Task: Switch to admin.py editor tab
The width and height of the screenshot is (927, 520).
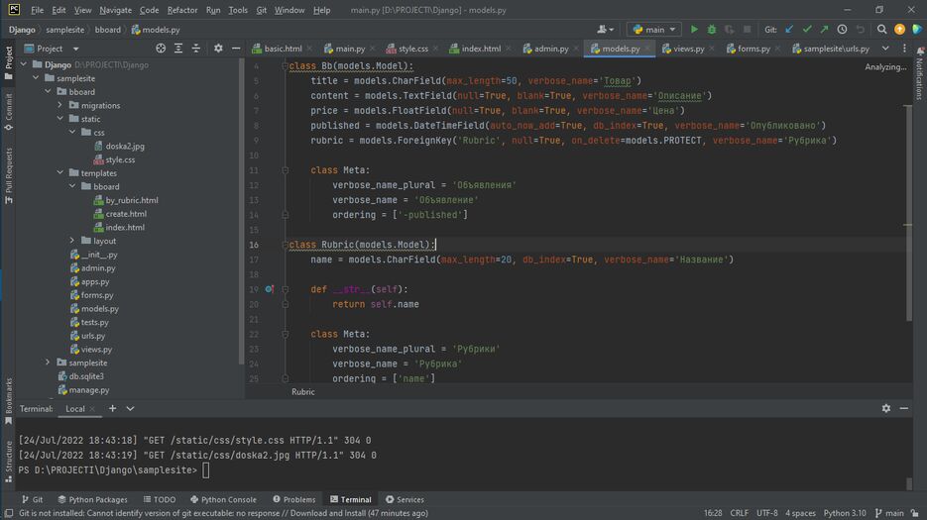Action: [x=550, y=49]
